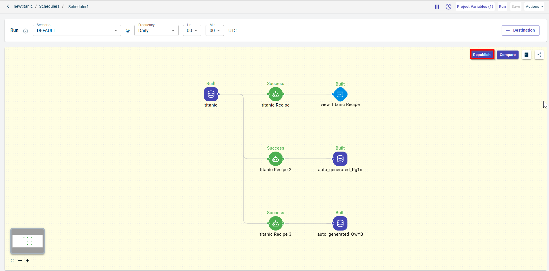Click the zoom in plus control
549x271 pixels.
click(28, 261)
